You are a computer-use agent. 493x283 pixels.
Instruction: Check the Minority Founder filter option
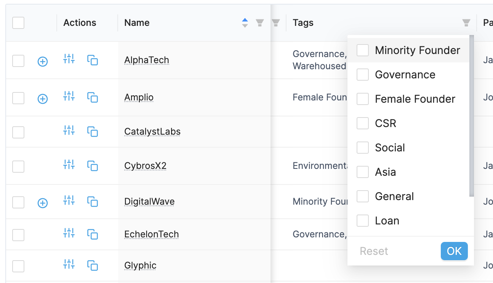363,50
